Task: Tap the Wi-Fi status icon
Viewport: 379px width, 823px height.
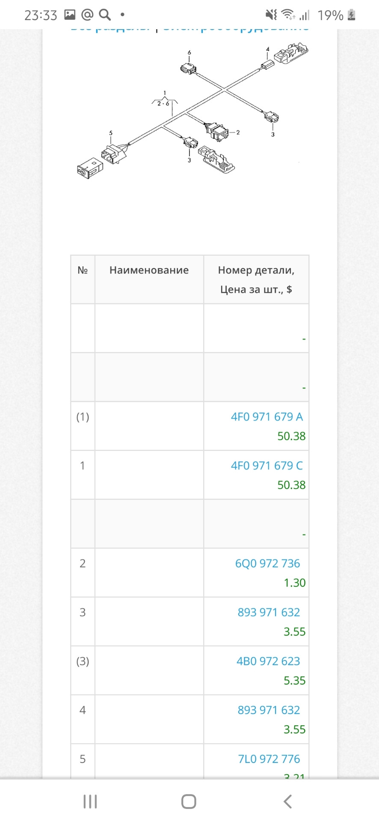Action: pos(288,15)
